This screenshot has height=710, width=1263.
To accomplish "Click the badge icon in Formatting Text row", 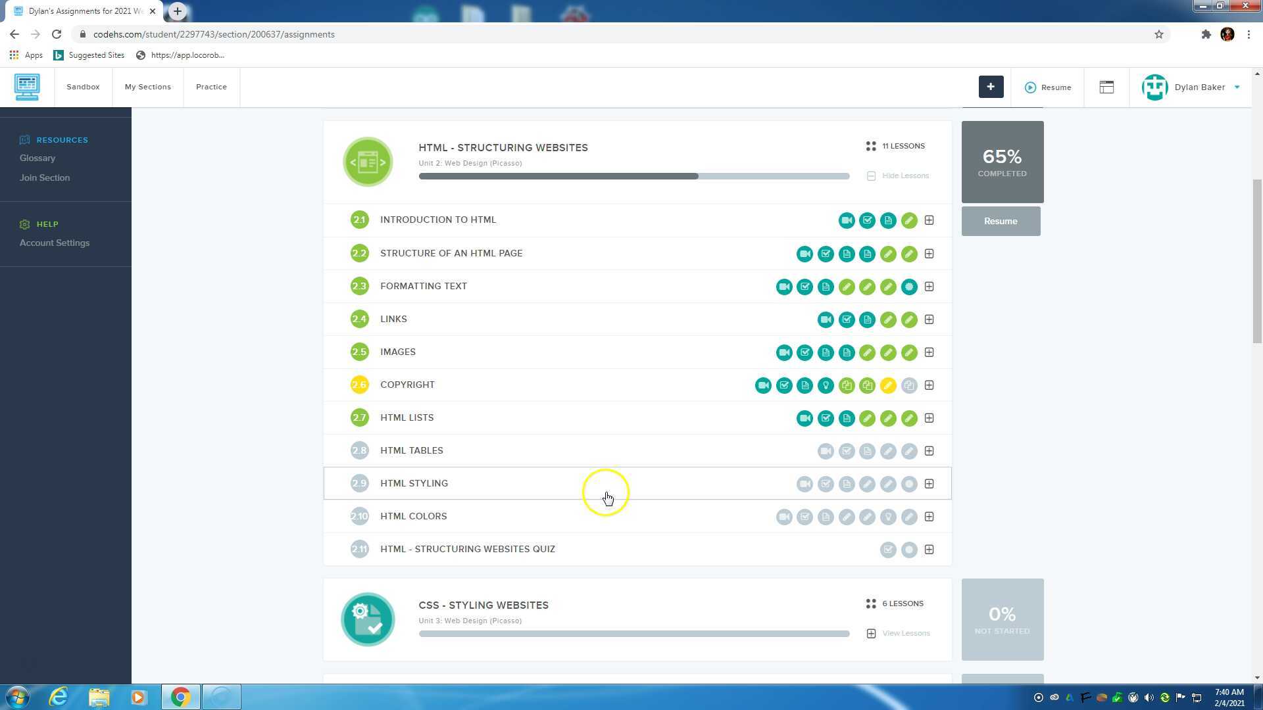I will coord(909,287).
